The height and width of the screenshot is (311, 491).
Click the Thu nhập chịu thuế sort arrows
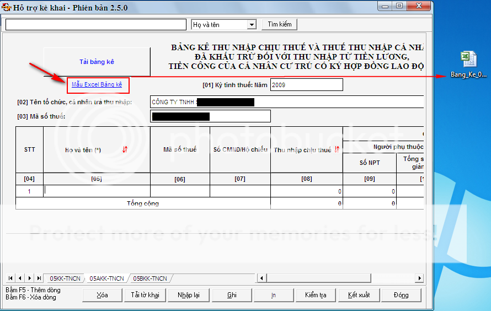pos(337,149)
